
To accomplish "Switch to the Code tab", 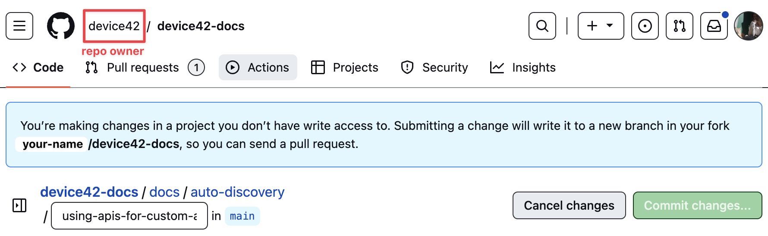I will [38, 68].
